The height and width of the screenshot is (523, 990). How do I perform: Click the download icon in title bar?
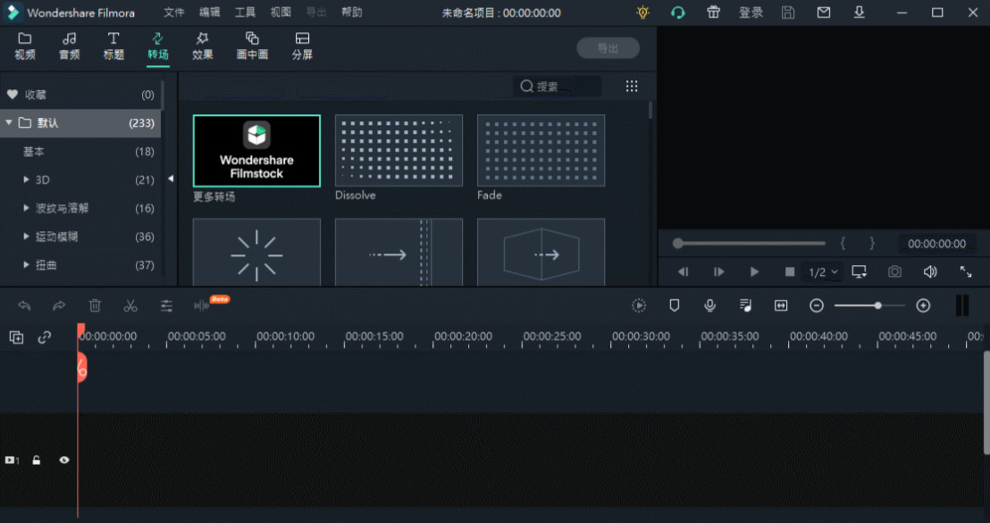click(859, 12)
